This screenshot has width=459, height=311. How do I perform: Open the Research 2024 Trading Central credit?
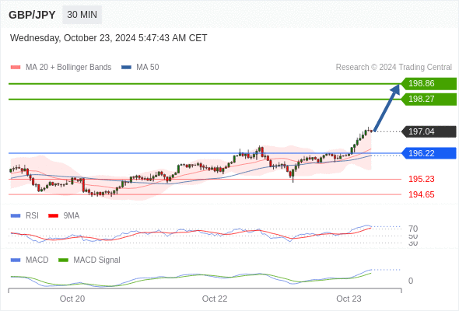coord(394,68)
